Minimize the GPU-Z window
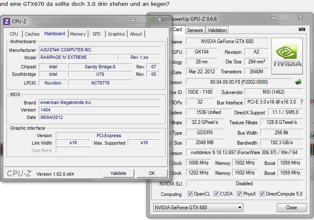 [274, 17]
